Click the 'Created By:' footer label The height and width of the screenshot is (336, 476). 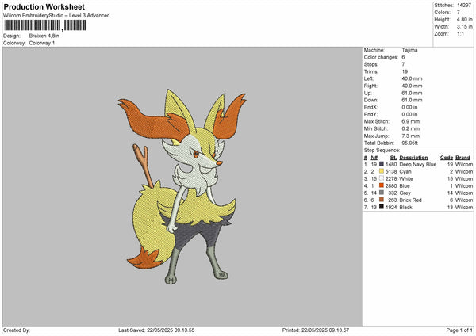[17, 330]
